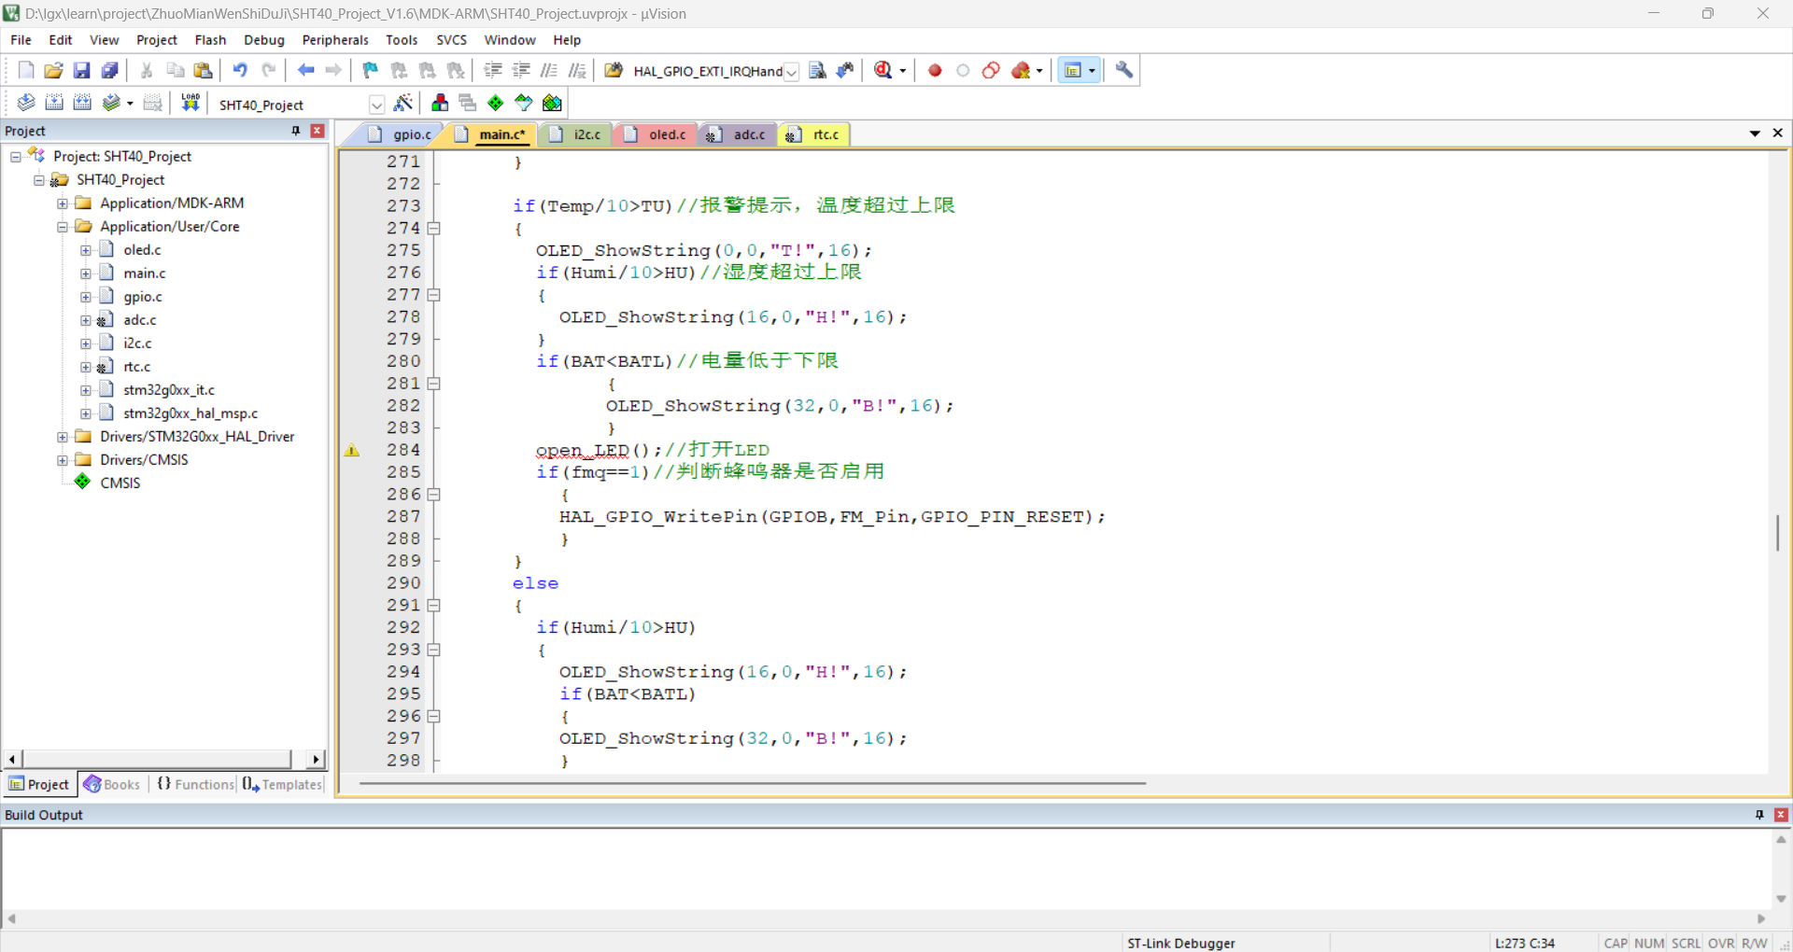Close the active editor tab

(x=1778, y=133)
